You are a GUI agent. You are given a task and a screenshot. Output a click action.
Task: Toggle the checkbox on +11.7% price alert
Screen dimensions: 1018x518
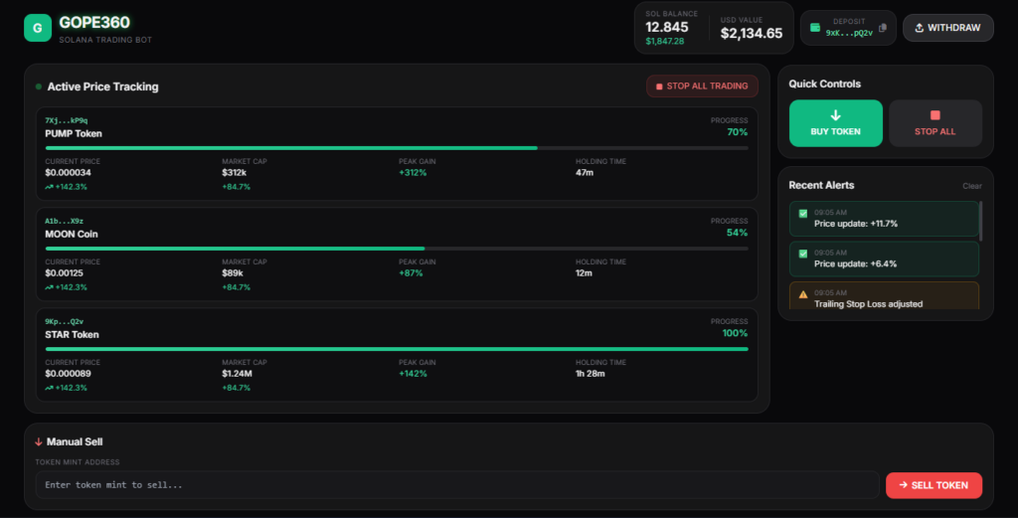(803, 214)
